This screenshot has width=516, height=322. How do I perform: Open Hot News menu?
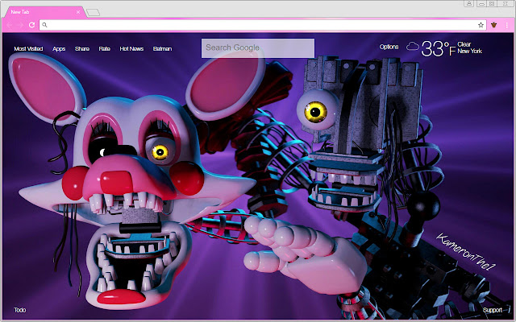pyautogui.click(x=131, y=48)
